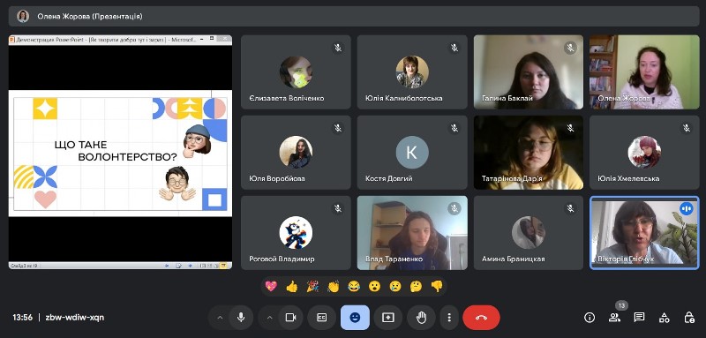706x338 pixels.
Task: Expand video settings arrow beside camera
Action: pyautogui.click(x=270, y=318)
